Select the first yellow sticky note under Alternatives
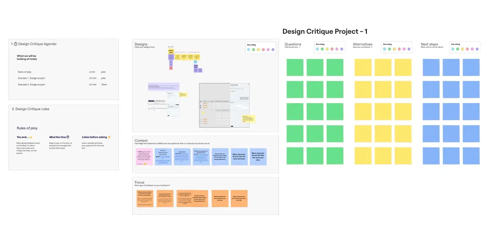This screenshot has height=242, width=490. (363, 67)
